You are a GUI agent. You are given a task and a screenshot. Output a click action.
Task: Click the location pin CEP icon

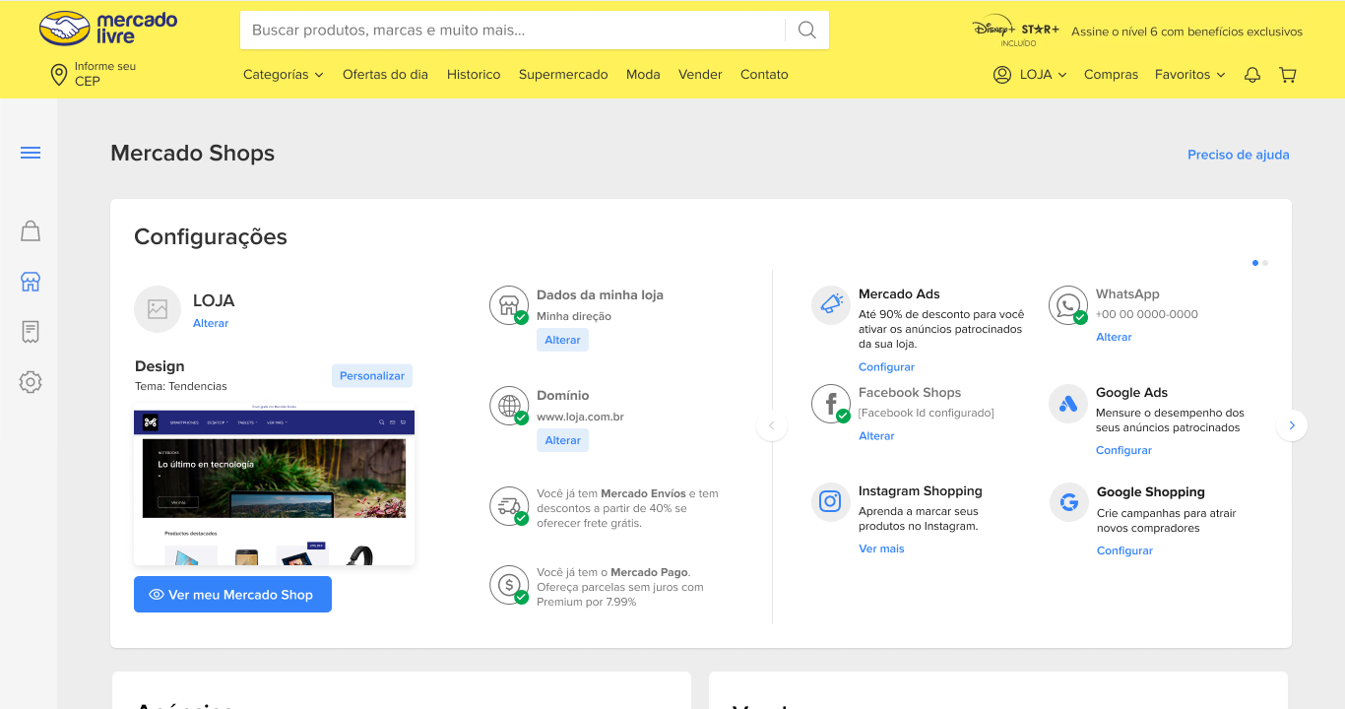(59, 74)
